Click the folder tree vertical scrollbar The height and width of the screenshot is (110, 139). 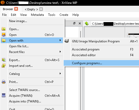(81, 34)
